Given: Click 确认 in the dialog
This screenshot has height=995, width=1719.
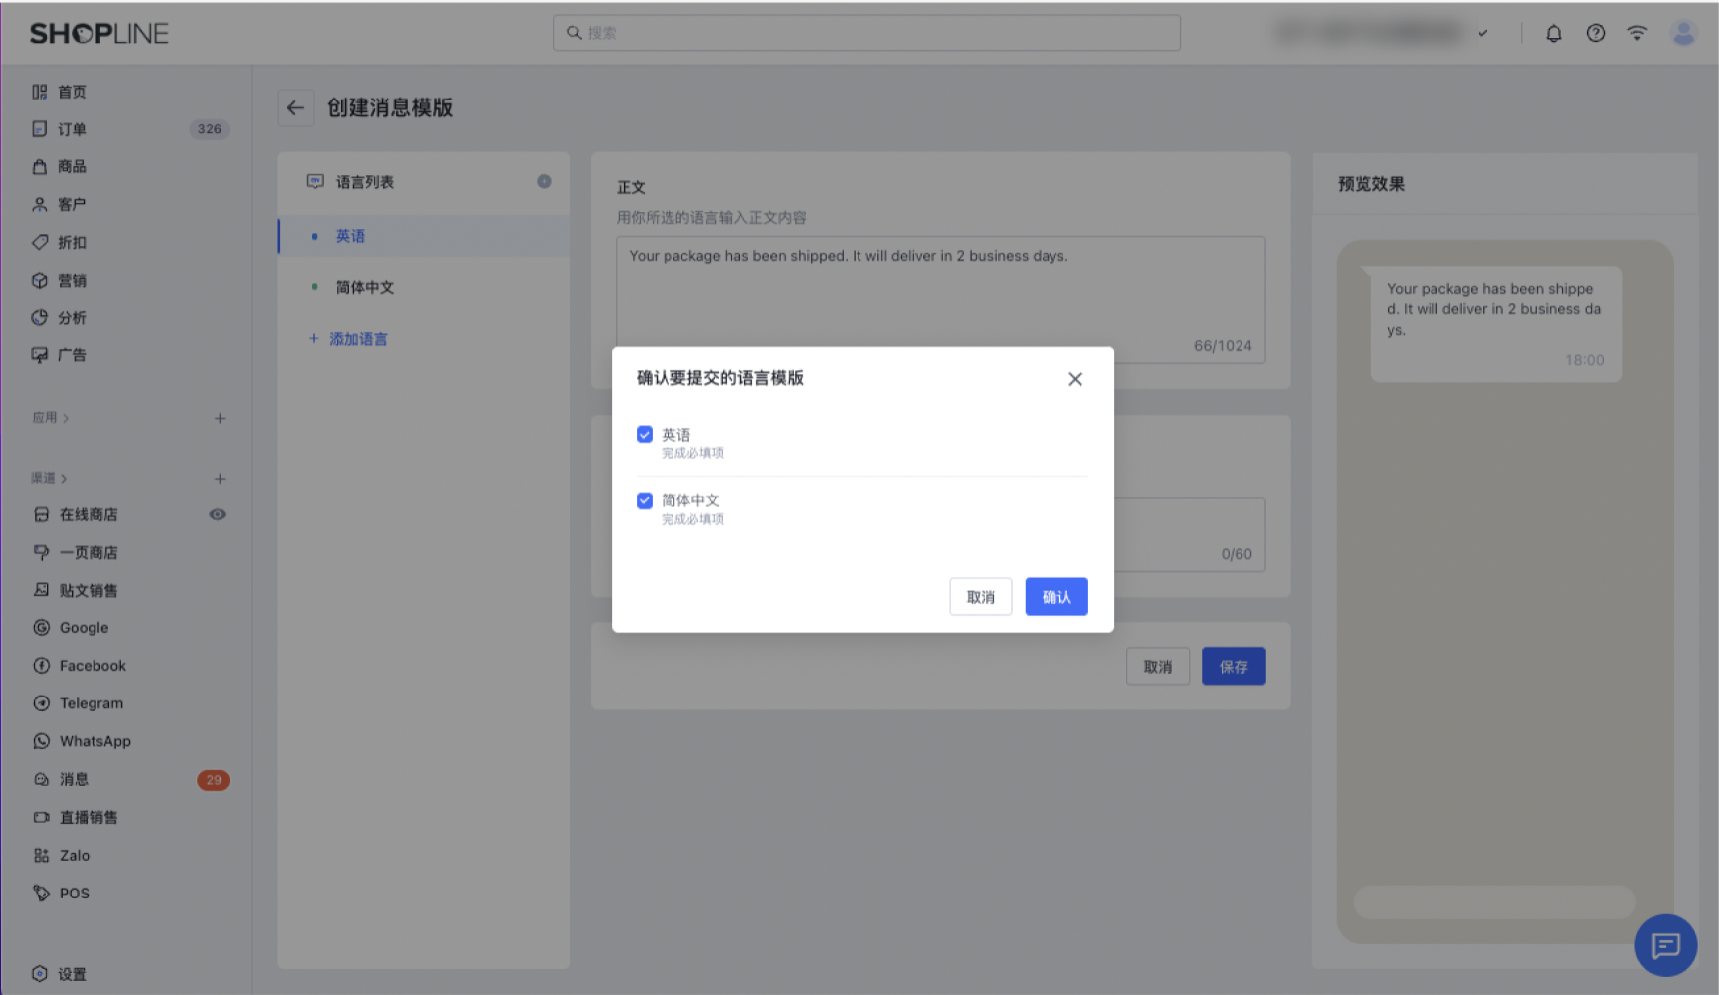Looking at the screenshot, I should click(1056, 597).
